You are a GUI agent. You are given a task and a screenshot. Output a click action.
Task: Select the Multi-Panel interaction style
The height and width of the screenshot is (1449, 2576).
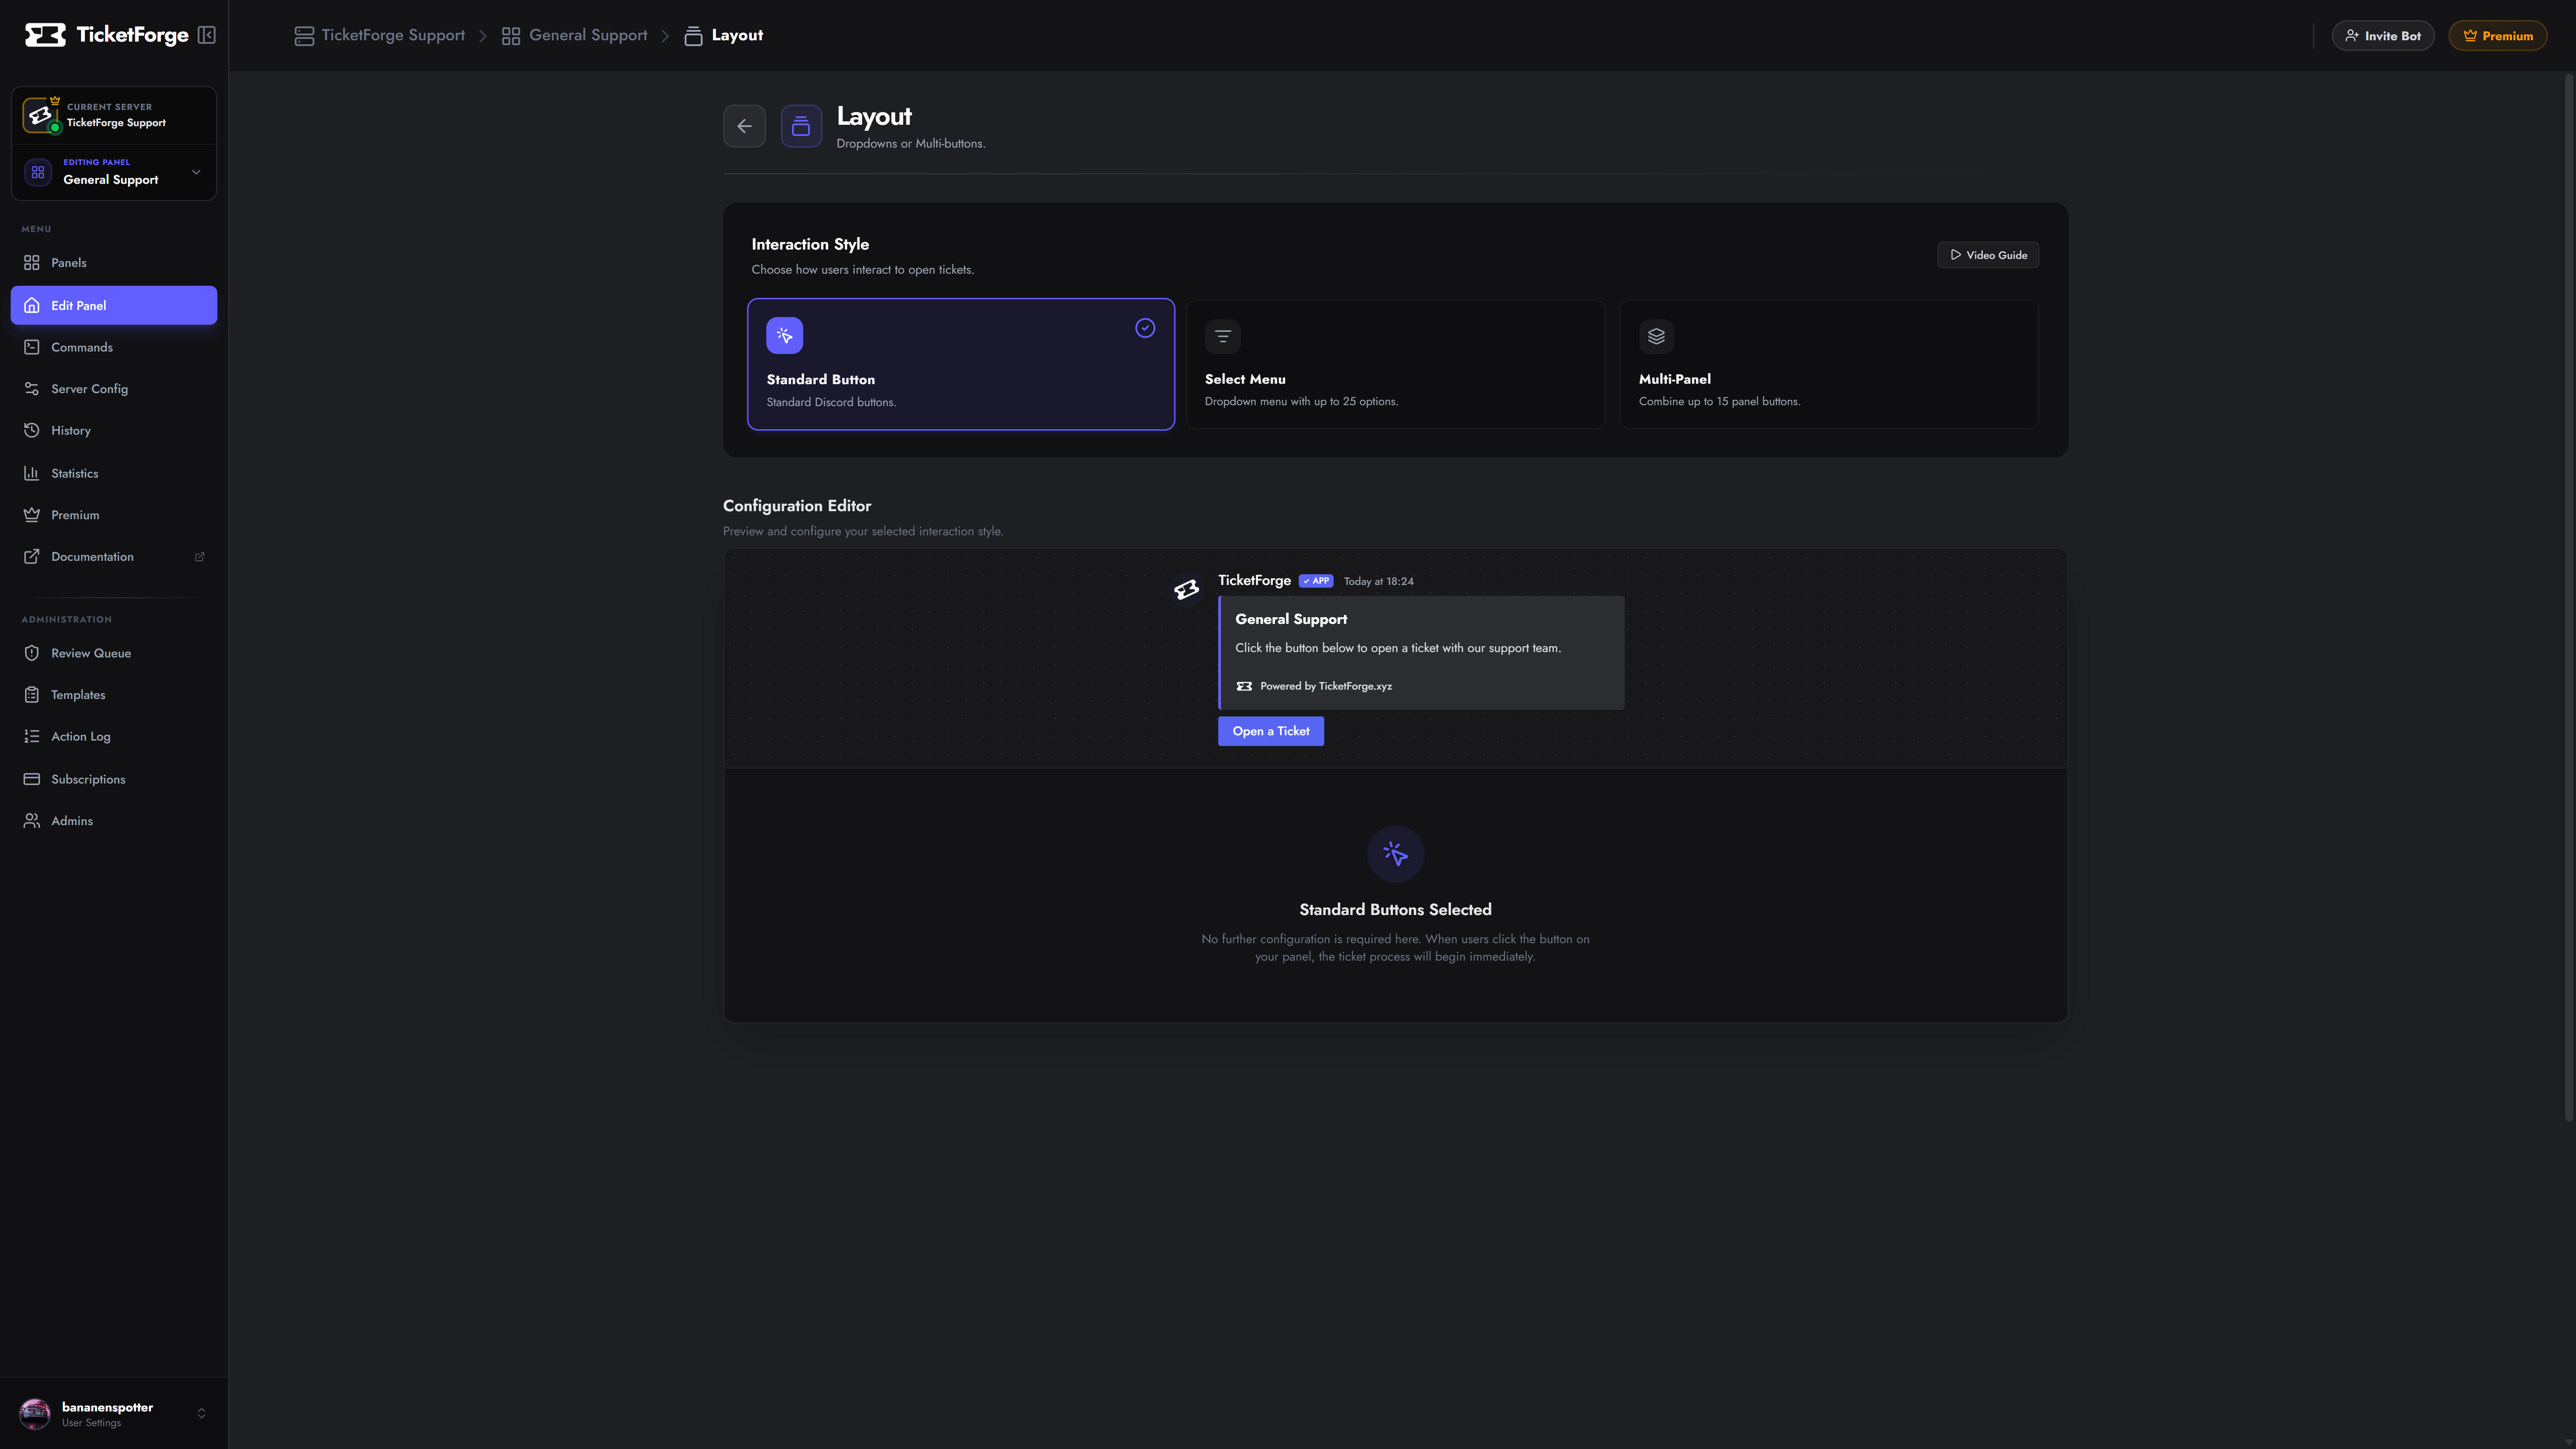[1829, 365]
